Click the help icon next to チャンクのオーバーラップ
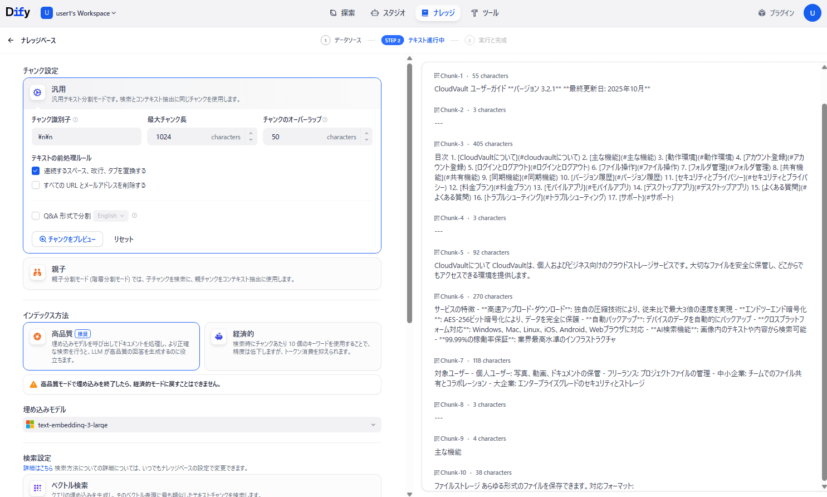827x497 pixels. (x=325, y=120)
